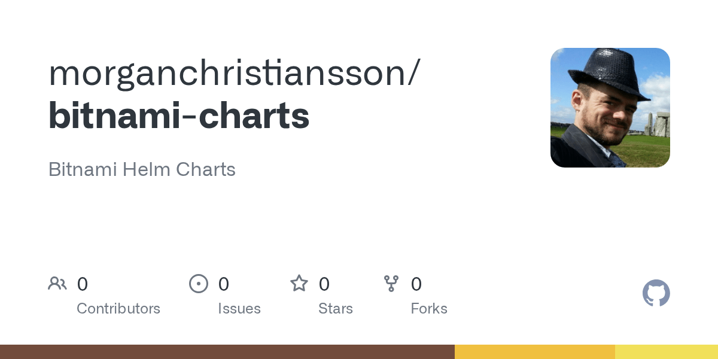Click the contributors count number
This screenshot has height=359, width=718.
[x=83, y=284]
